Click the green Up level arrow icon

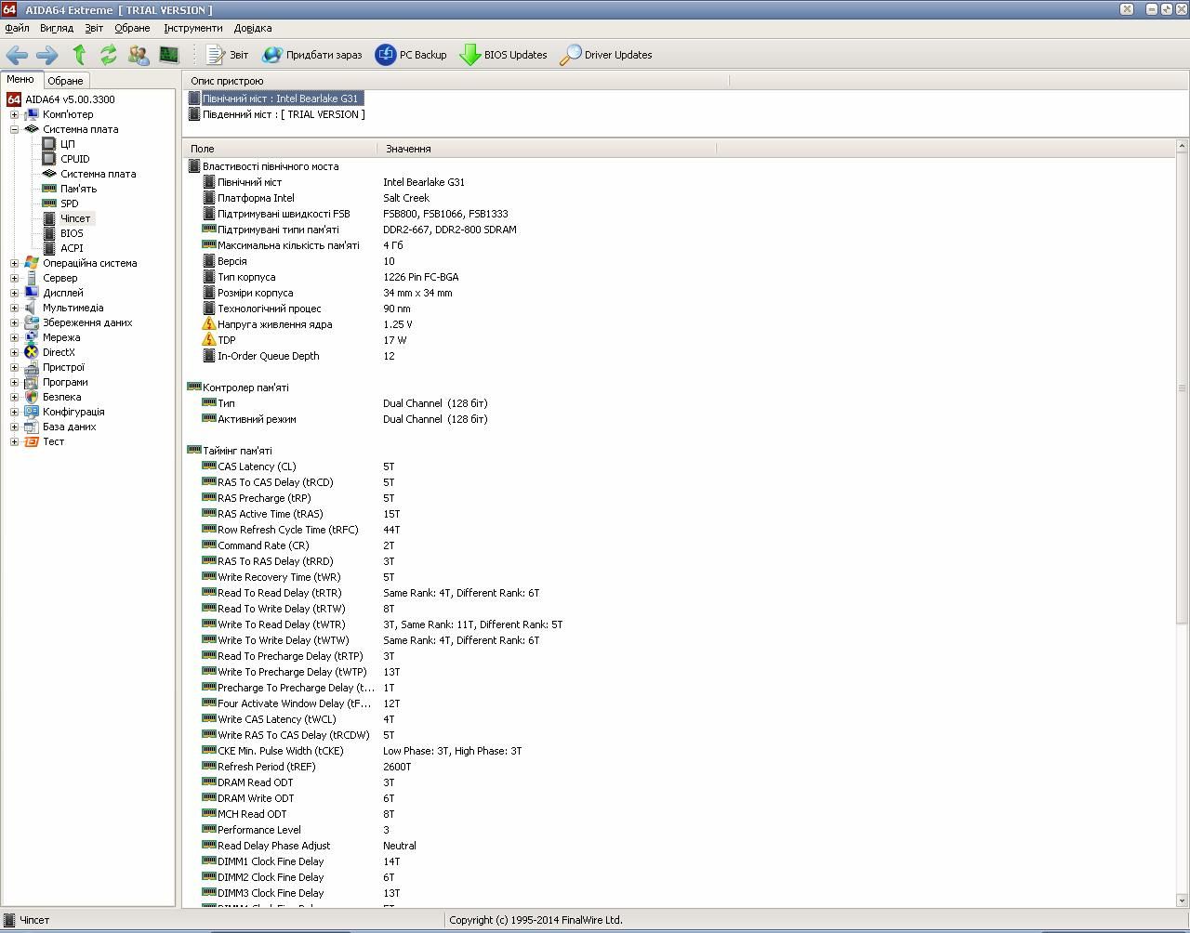click(x=79, y=55)
